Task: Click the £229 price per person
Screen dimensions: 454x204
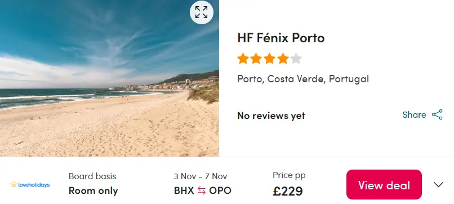Action: point(288,191)
